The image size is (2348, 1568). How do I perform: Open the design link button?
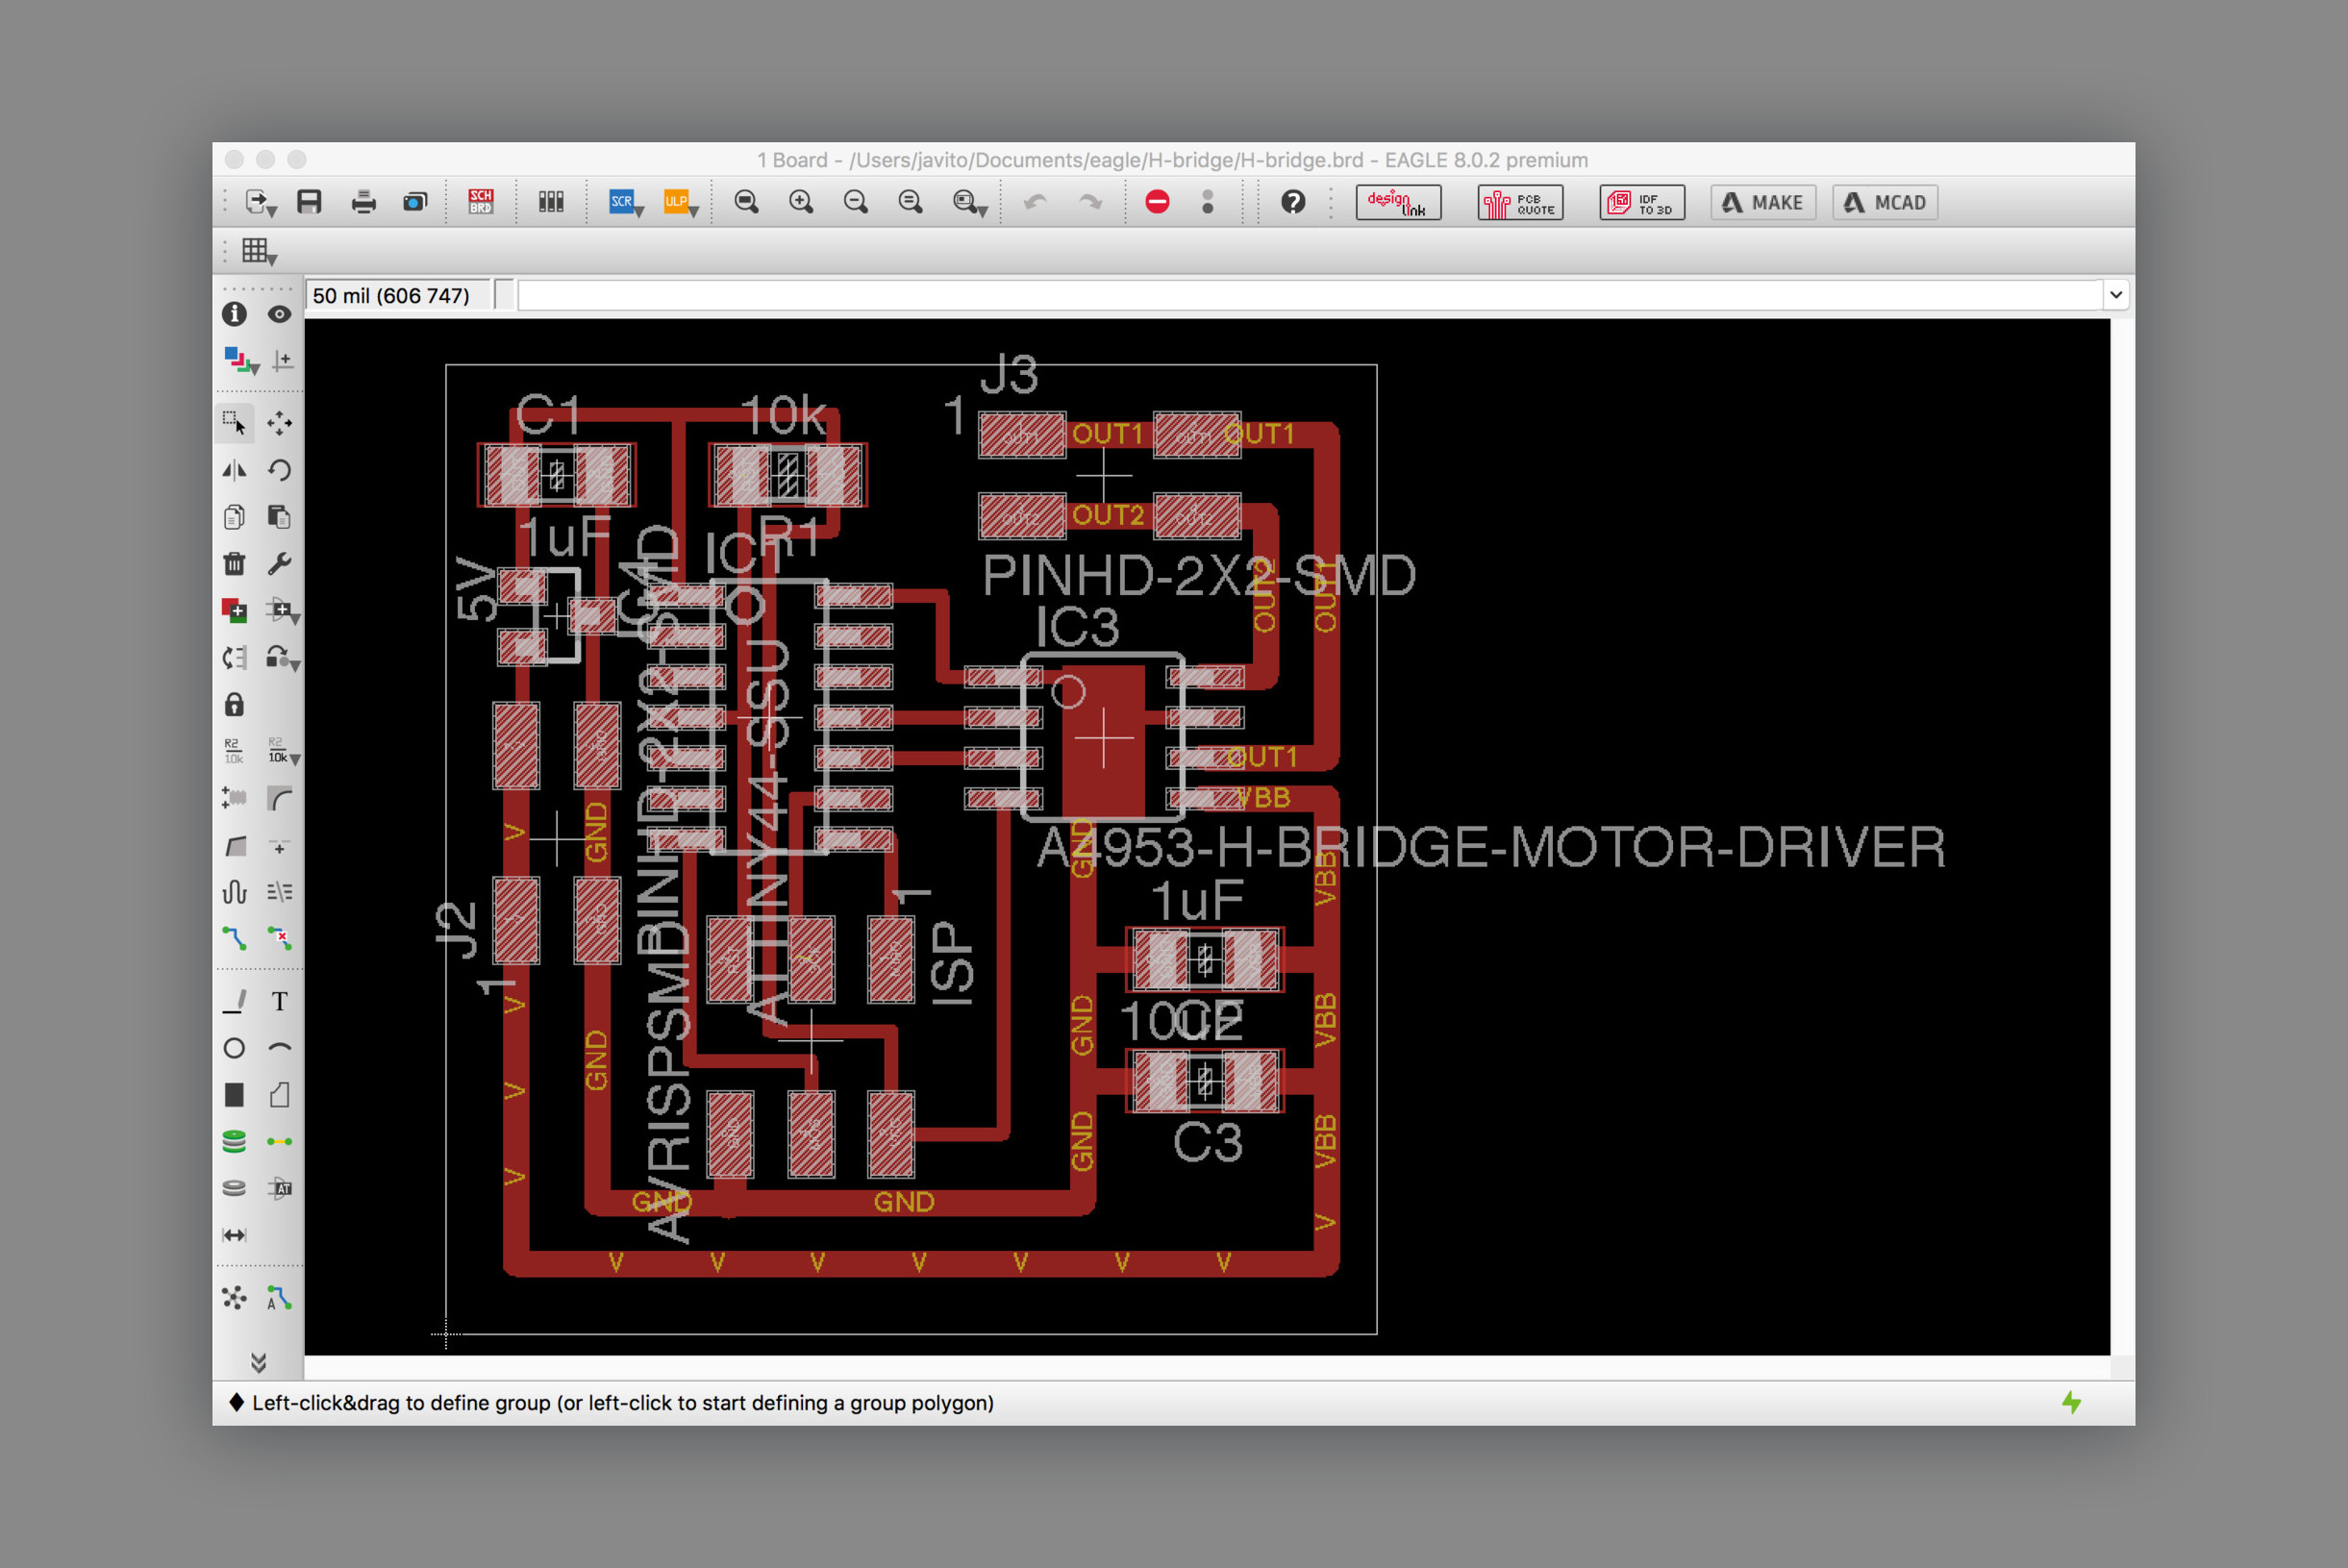point(1398,202)
